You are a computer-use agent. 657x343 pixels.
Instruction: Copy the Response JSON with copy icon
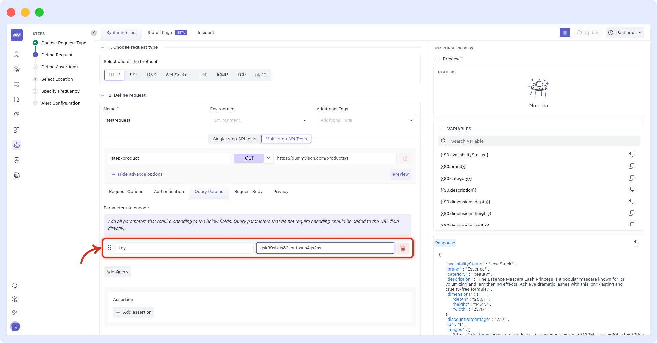[x=636, y=243]
